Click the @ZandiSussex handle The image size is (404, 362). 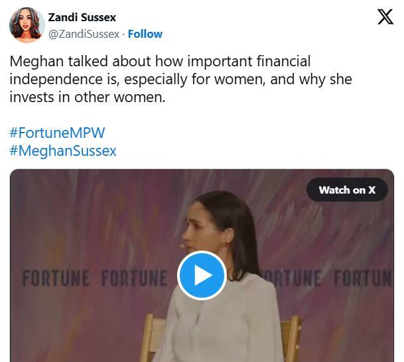[x=84, y=34]
